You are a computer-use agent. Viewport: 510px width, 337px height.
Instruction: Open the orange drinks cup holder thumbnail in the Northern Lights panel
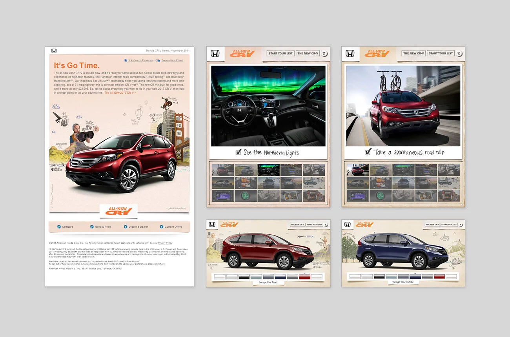click(x=246, y=183)
